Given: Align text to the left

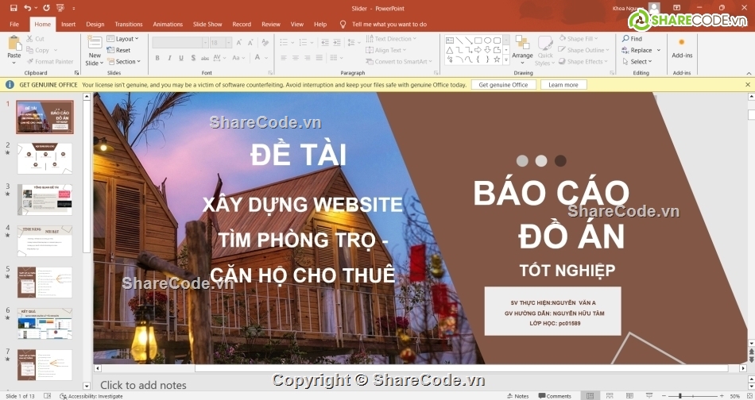Looking at the screenshot, I should tap(284, 58).
